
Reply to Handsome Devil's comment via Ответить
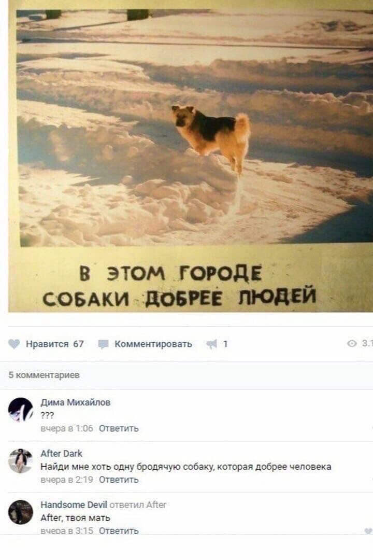[119, 531]
